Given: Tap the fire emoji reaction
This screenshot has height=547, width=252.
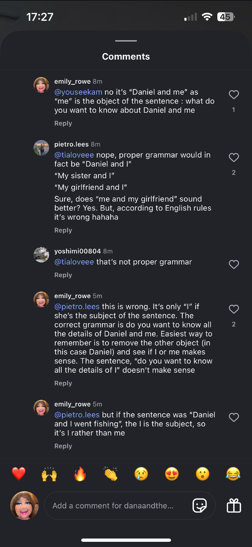Looking at the screenshot, I should [x=80, y=474].
